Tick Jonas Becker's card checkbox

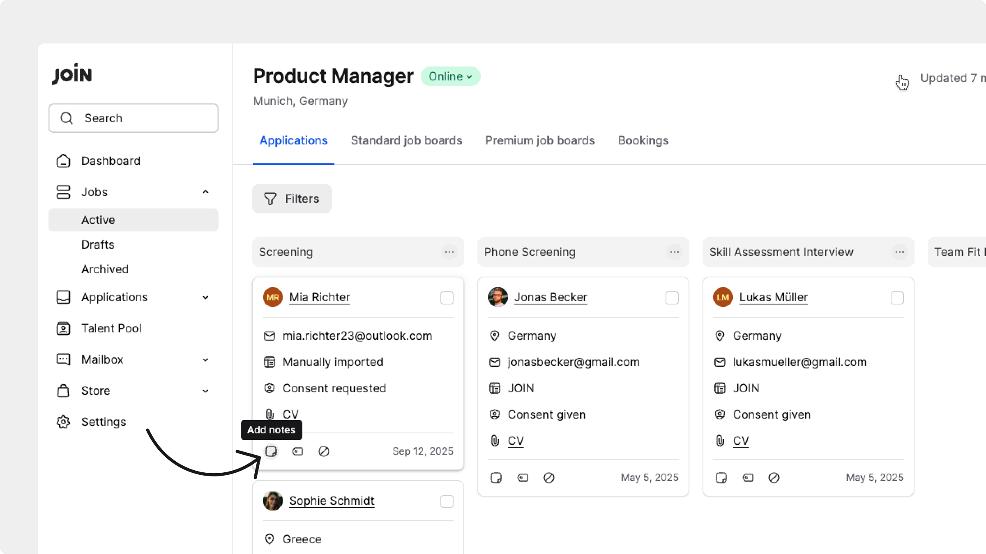pos(672,298)
